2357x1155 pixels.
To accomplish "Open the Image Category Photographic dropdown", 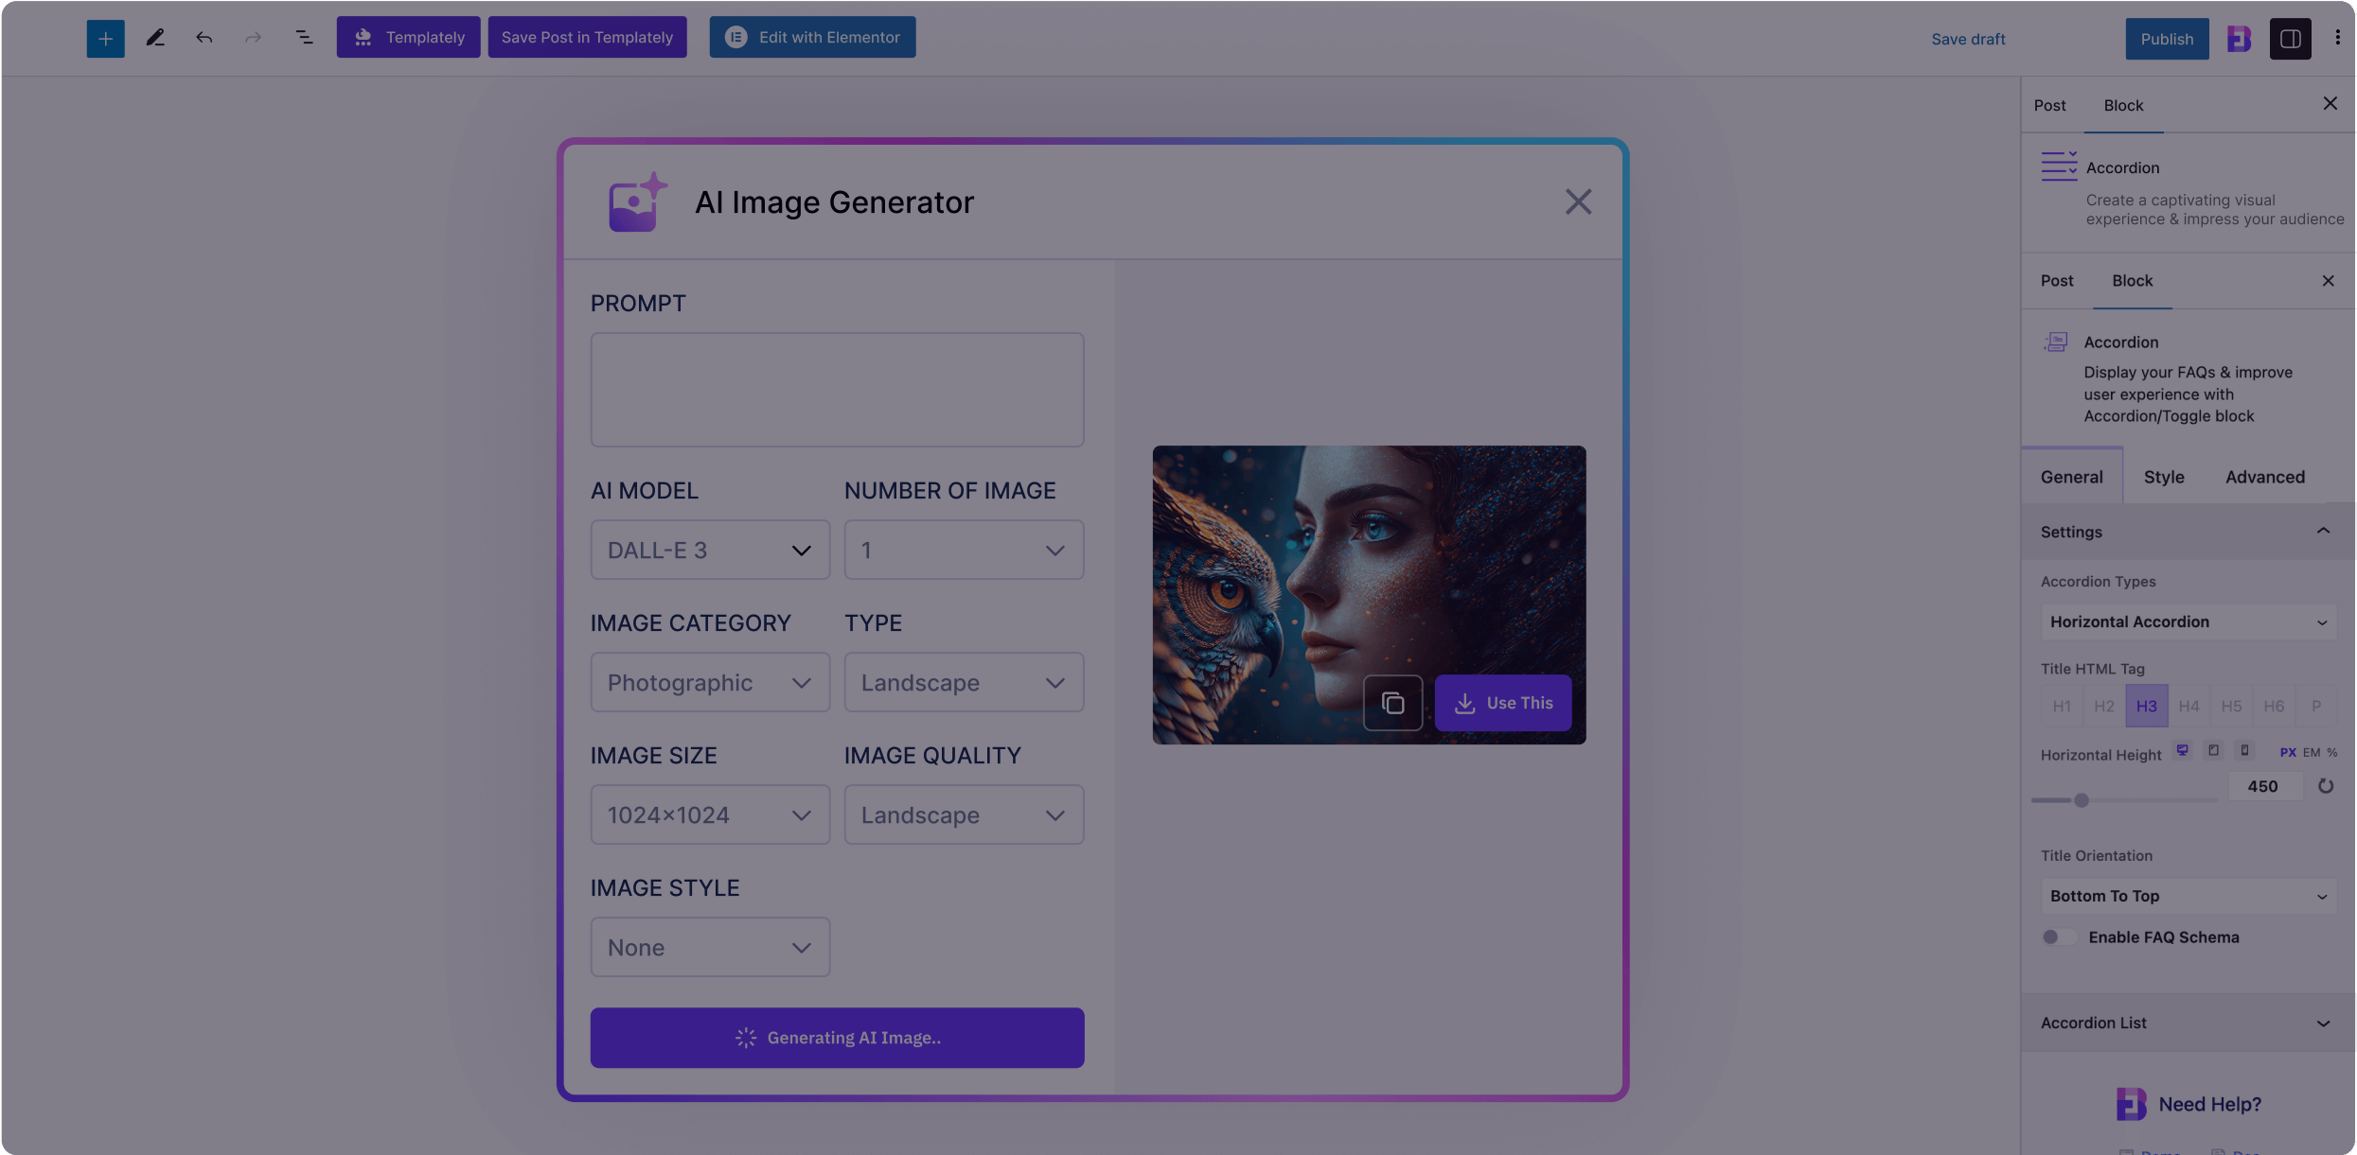I will point(710,682).
